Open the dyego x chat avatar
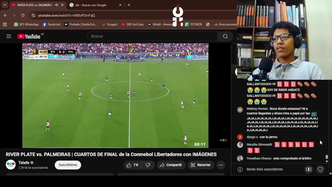 click(x=240, y=137)
